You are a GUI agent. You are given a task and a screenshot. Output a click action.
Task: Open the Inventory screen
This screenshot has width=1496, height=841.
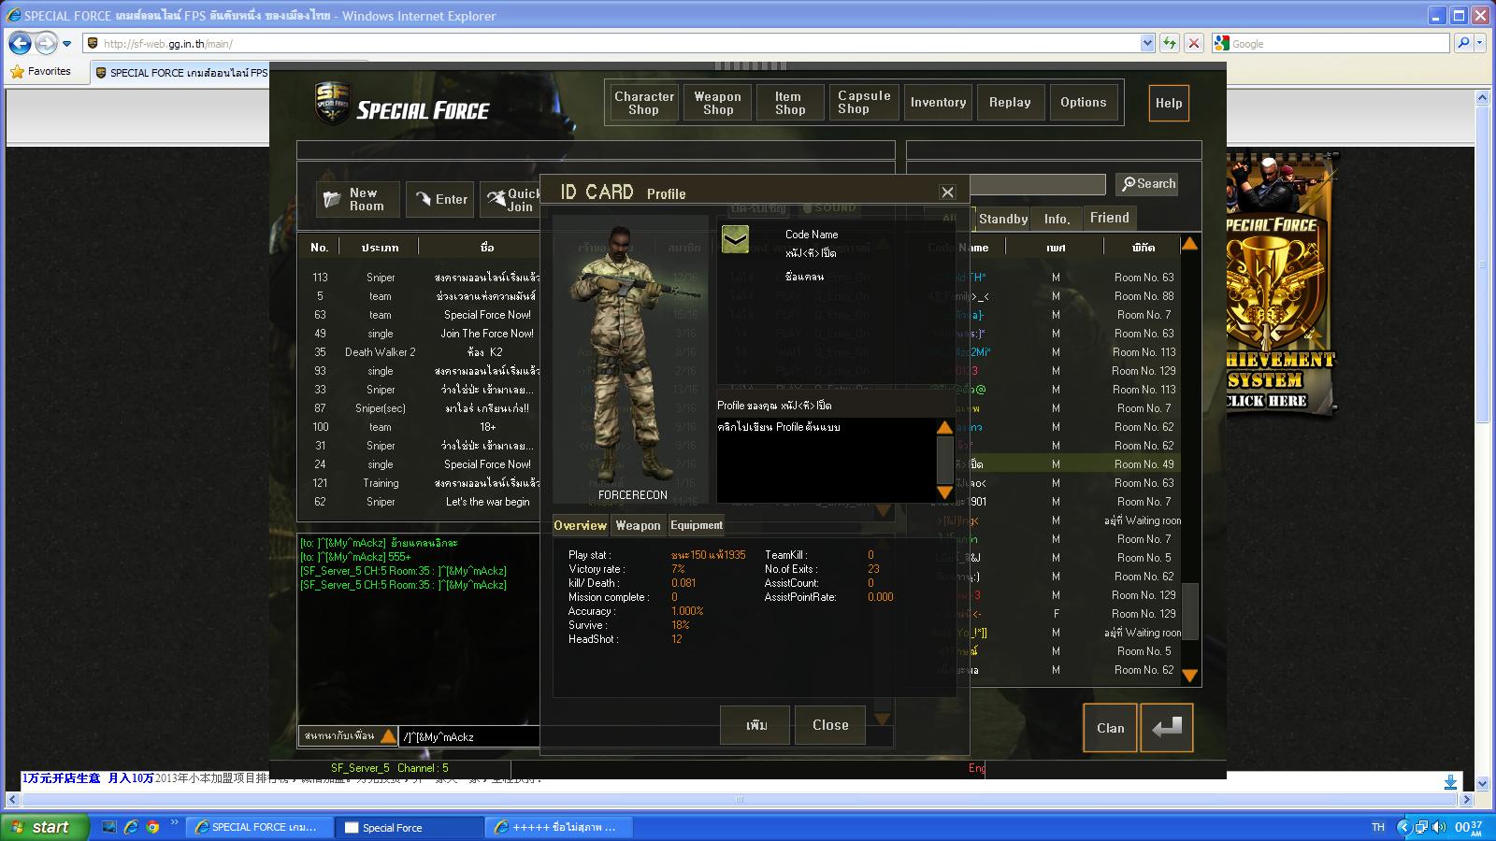click(x=938, y=103)
